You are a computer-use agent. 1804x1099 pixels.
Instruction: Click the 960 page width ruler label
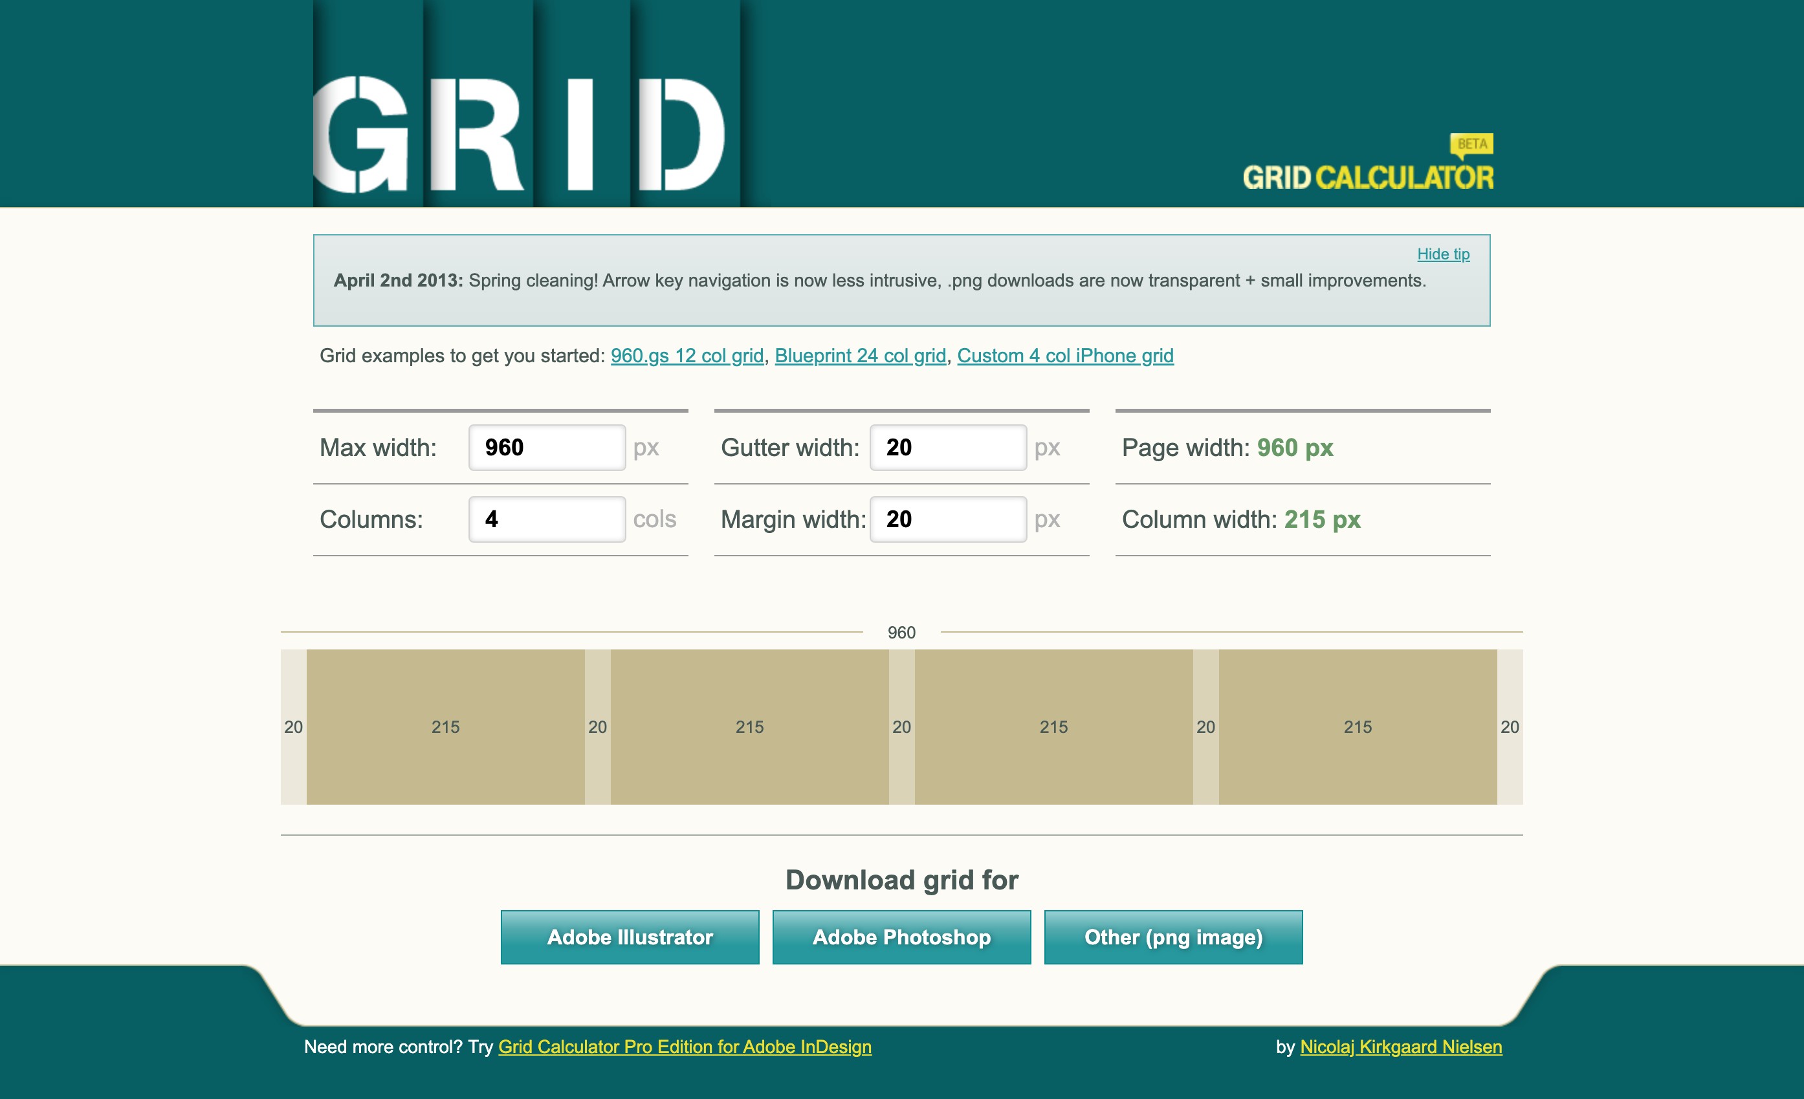click(x=901, y=632)
